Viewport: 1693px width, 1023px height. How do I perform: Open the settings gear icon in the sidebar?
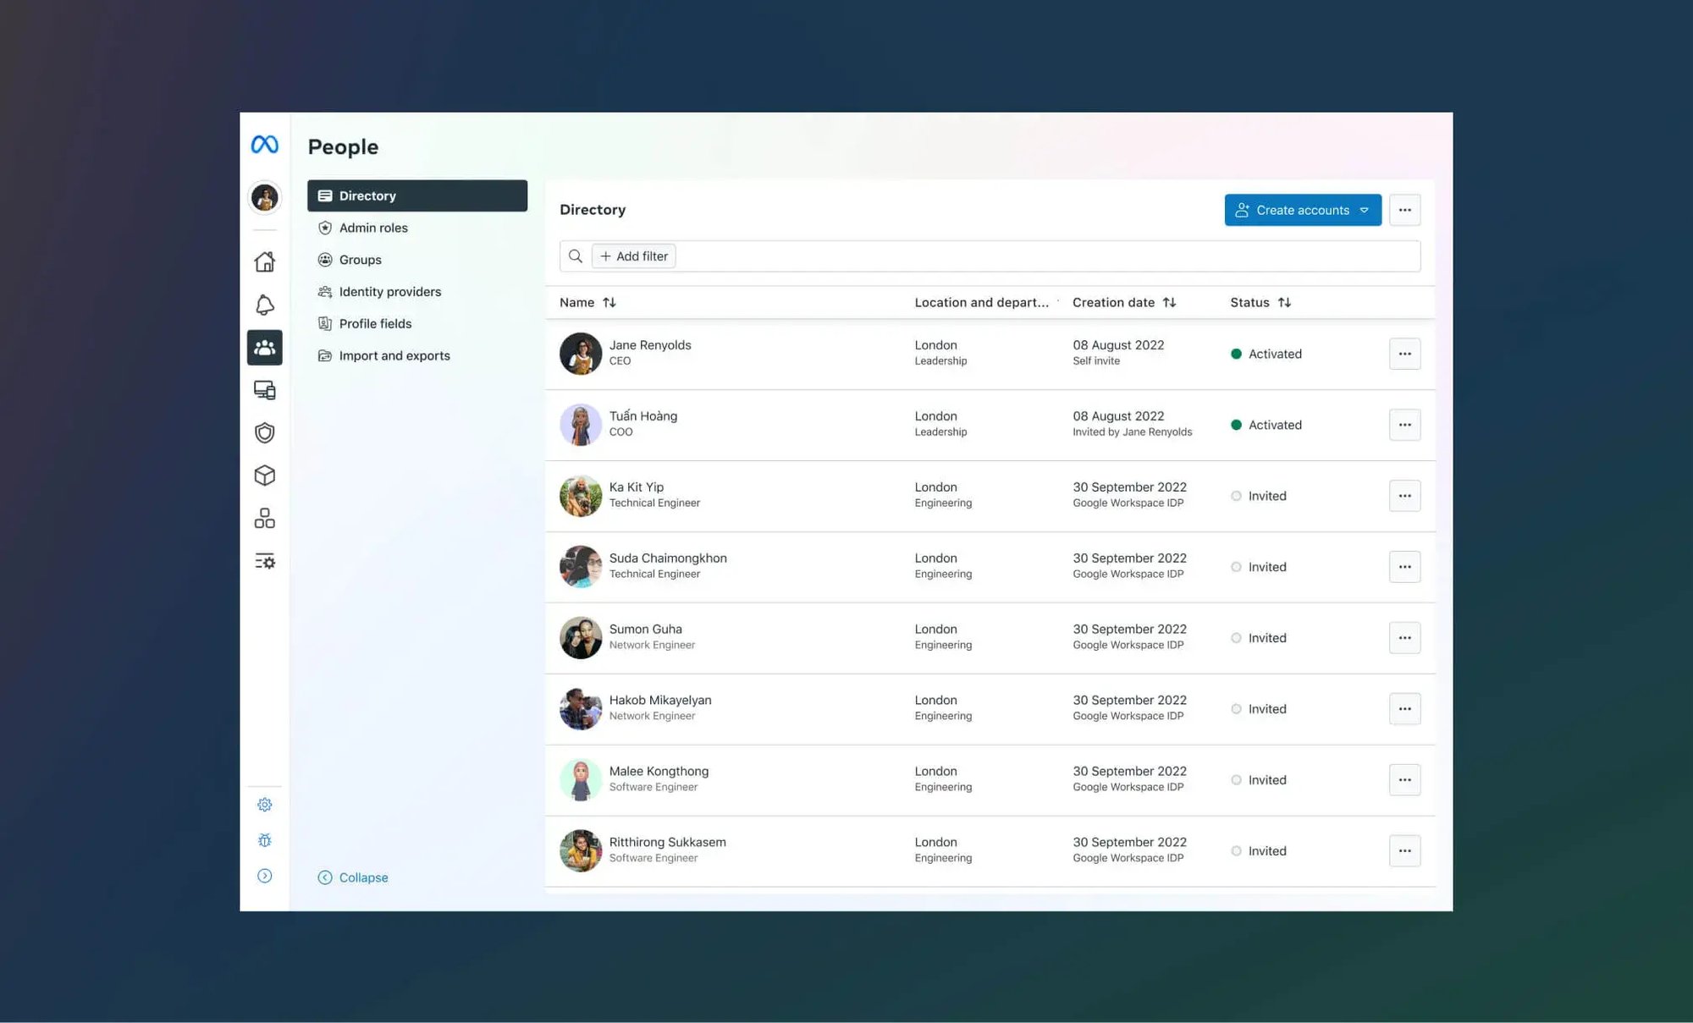[x=264, y=804]
